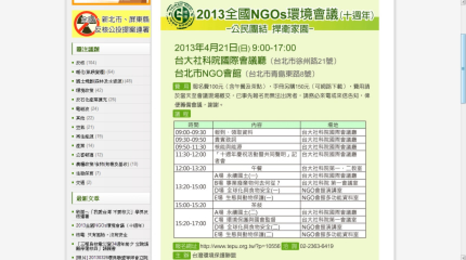Open the 交通 (2) category

point(80,182)
